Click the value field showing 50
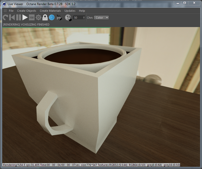Viewport: 202px width, 169px height. click(x=78, y=18)
